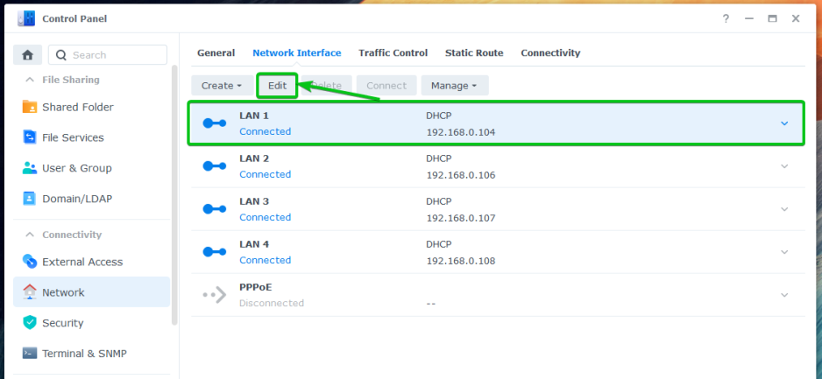Open the Manage dropdown button

(x=455, y=85)
